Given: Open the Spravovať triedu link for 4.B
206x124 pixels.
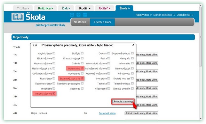Looking at the screenshot, I should [107, 113].
